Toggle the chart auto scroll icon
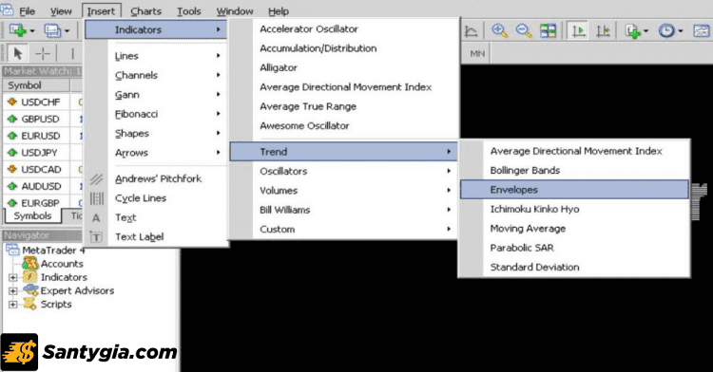The width and height of the screenshot is (713, 372). click(x=578, y=31)
